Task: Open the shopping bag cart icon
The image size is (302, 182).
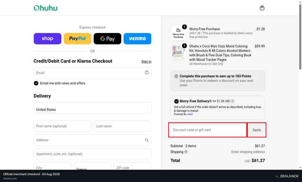Action: pos(262,8)
